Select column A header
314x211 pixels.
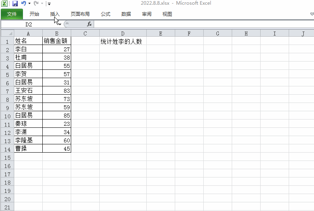pos(28,34)
